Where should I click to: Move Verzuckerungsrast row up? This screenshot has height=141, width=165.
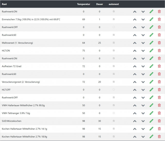click(135, 82)
